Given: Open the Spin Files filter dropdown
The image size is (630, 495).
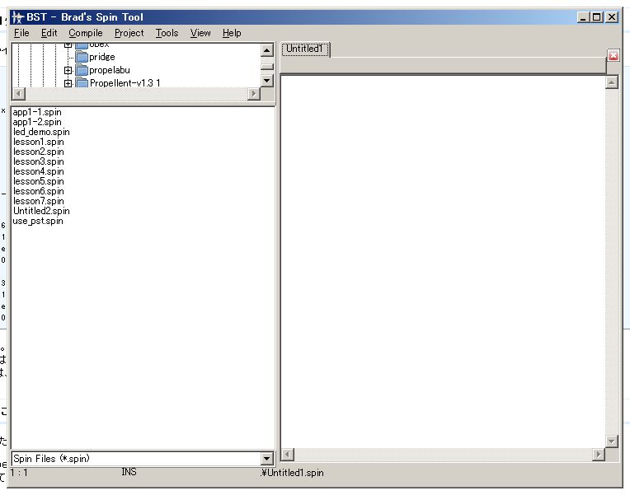Looking at the screenshot, I should click(266, 459).
